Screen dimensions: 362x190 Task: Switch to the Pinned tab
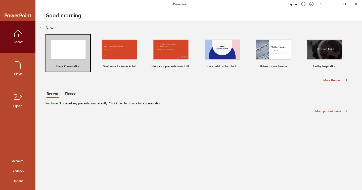[x=71, y=94]
